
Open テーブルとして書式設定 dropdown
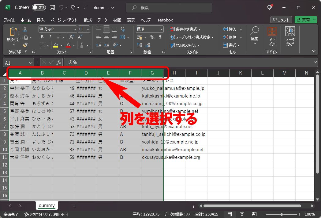click(192, 37)
